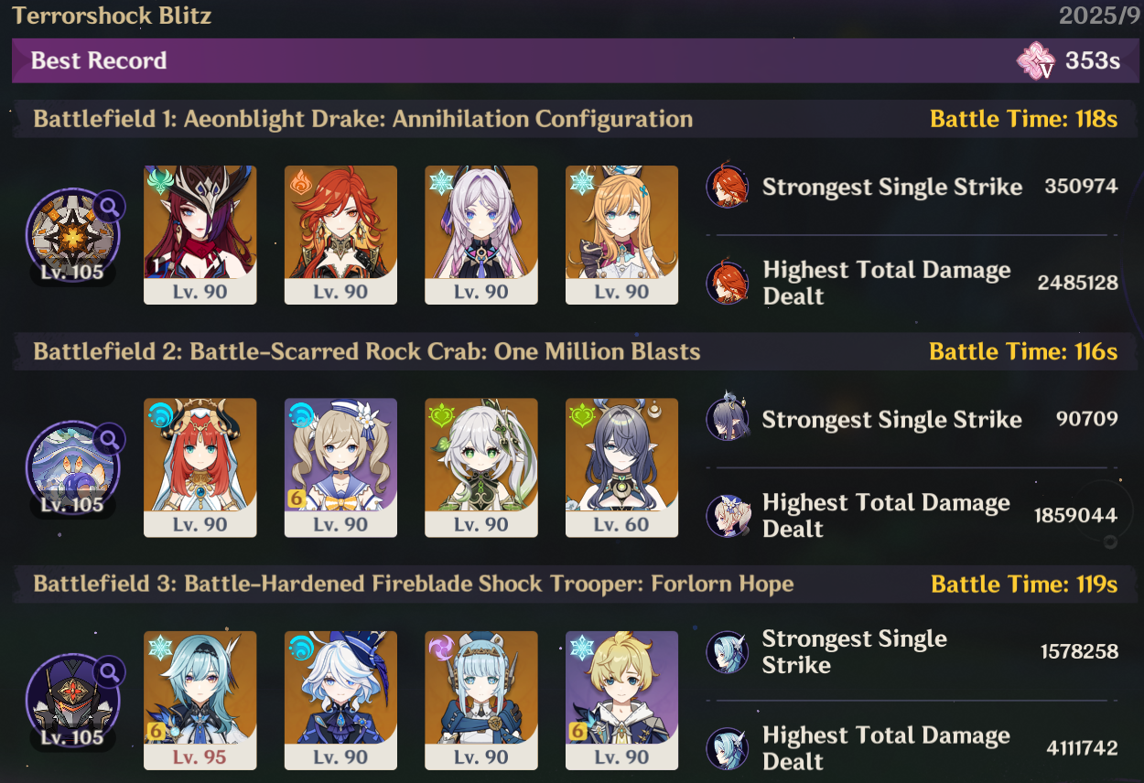Screen dimensions: 1144x783
Task: Click the Battlefield 1 Aeonblight Drake header
Action: pos(363,119)
